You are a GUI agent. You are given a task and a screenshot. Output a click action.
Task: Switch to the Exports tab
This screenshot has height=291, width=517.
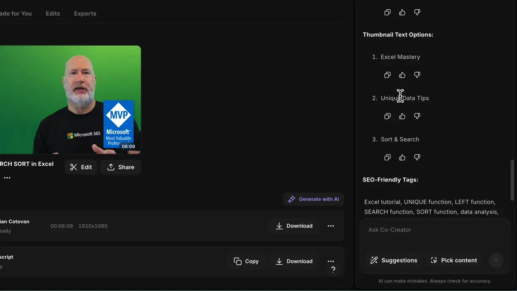[85, 14]
